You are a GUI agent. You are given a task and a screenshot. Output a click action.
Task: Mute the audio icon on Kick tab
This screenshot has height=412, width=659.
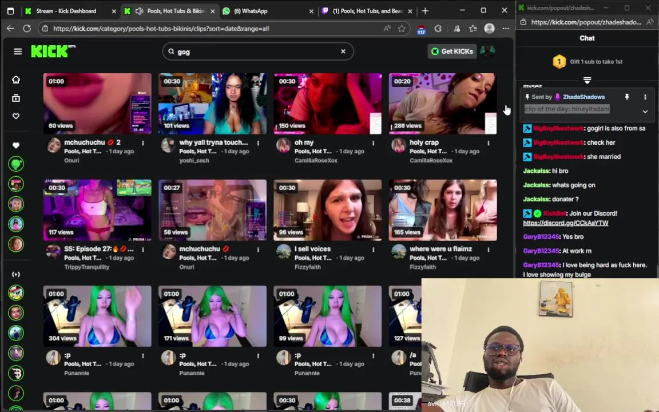tap(139, 11)
